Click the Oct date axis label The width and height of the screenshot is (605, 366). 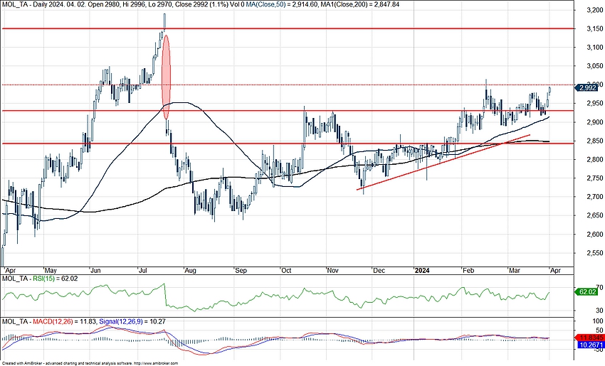(x=286, y=271)
